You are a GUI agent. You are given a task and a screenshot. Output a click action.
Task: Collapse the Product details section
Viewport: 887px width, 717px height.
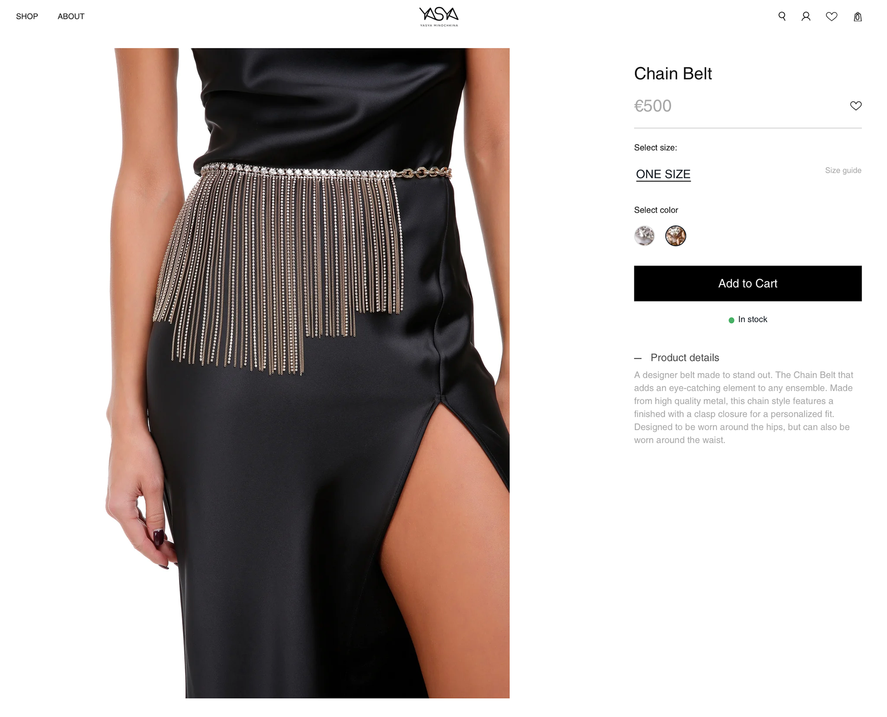coord(677,358)
